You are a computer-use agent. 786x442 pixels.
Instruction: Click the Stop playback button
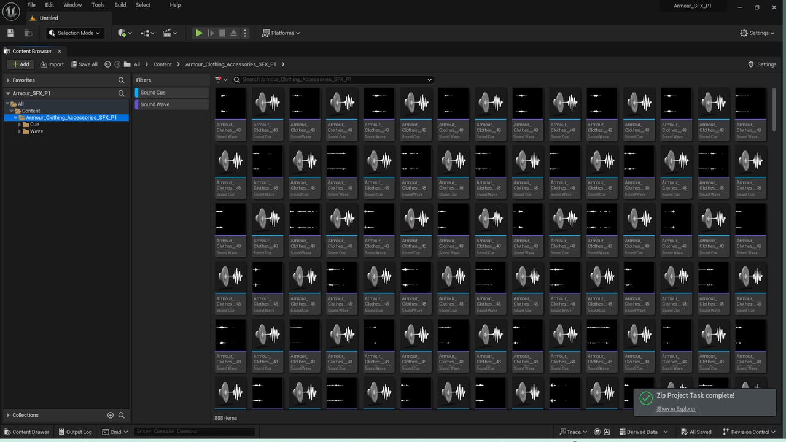tap(222, 33)
